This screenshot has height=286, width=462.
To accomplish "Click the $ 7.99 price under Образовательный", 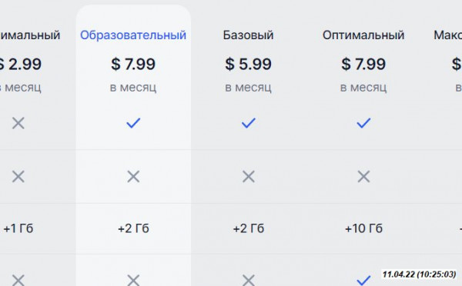I will [133, 64].
